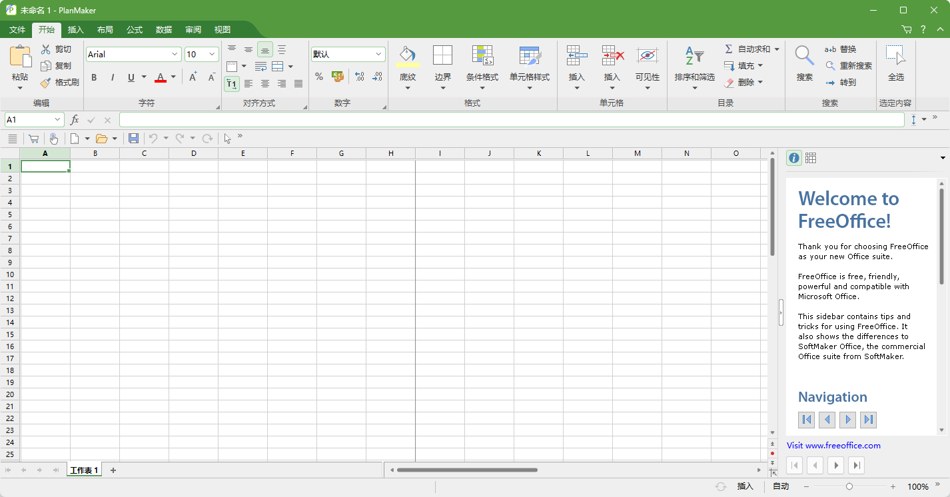Click 自动 in the status bar
The image size is (950, 497).
(781, 487)
